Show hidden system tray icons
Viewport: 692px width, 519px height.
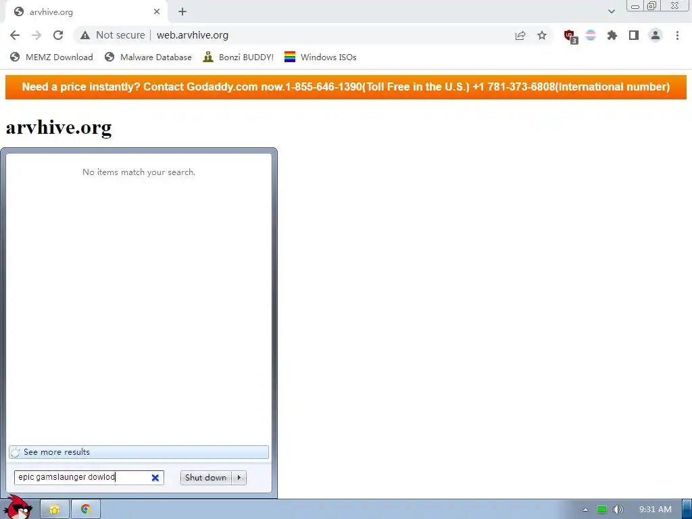[x=585, y=510]
